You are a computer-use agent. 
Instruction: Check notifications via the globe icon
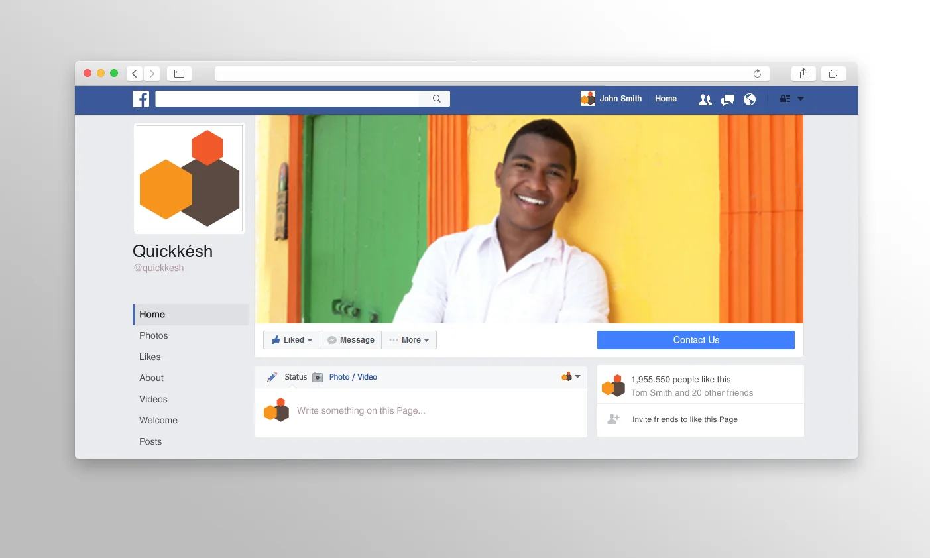749,99
